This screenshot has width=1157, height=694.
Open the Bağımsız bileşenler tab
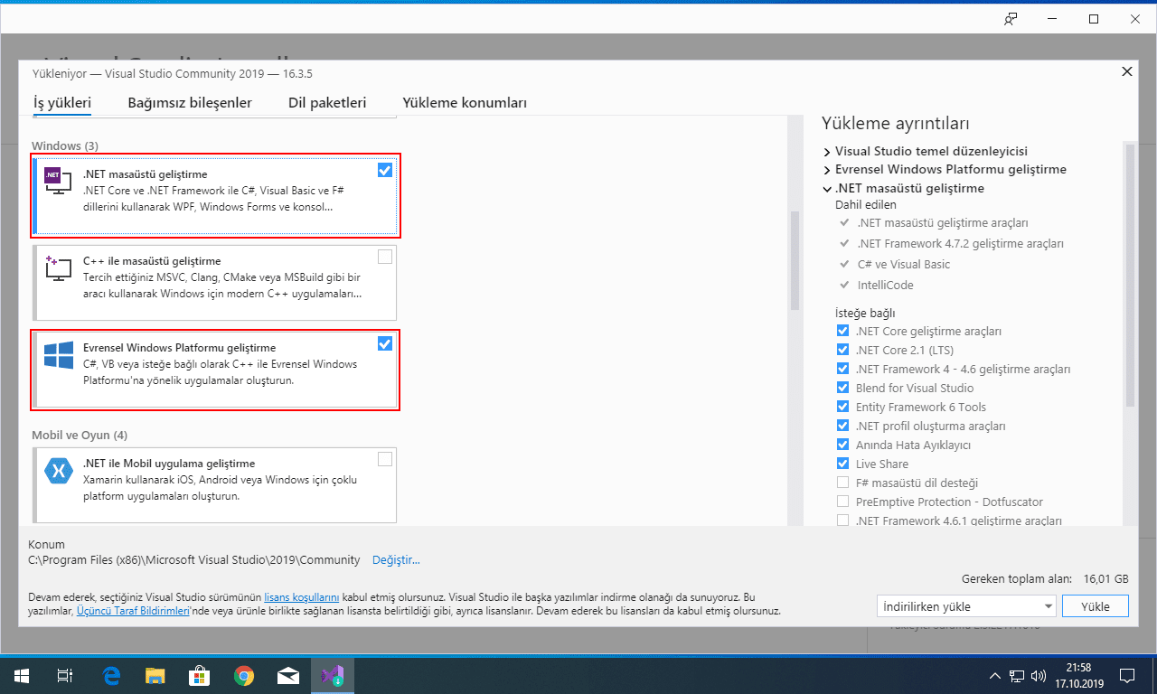click(190, 103)
